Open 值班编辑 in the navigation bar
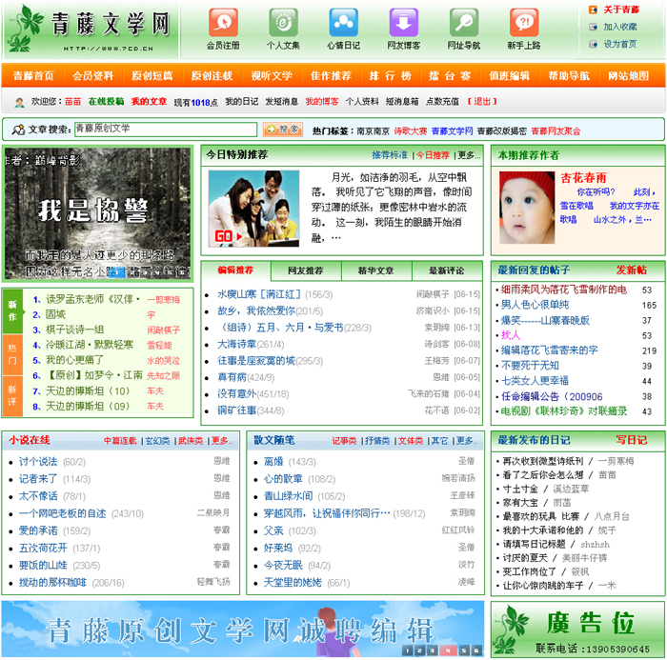 pos(509,75)
